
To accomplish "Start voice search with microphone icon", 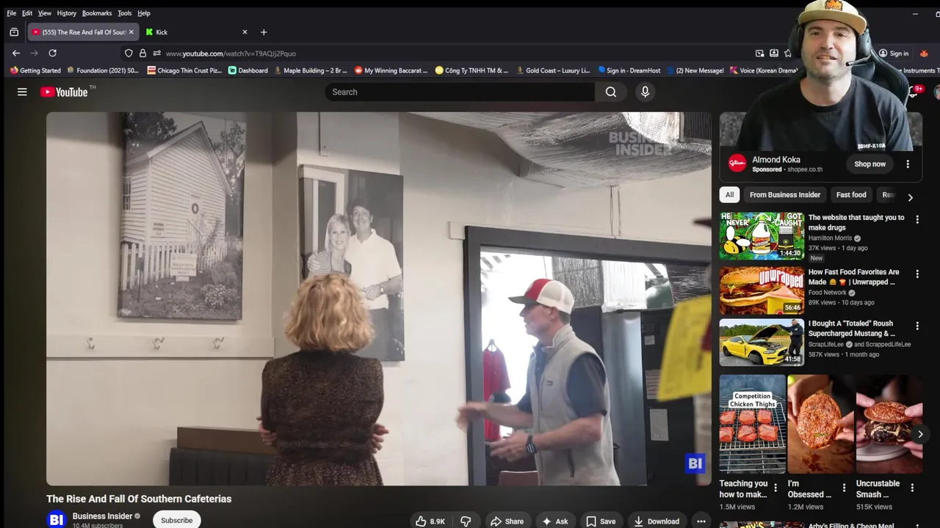I will pos(645,92).
